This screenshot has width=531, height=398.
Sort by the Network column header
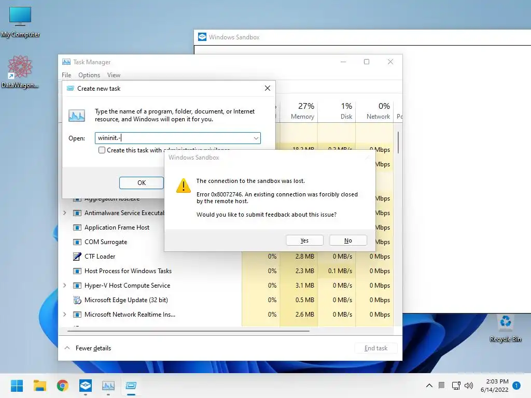(374, 111)
